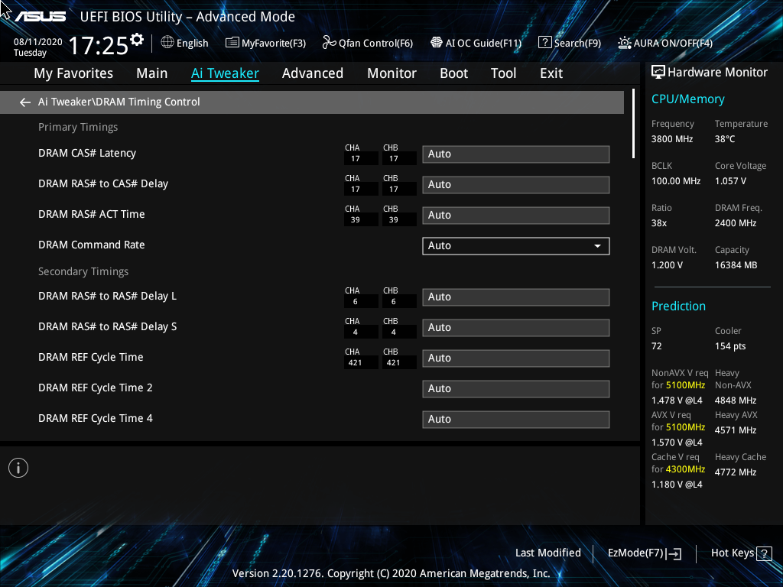
Task: Go back using the DRAM Timing Control arrow
Action: click(x=24, y=102)
